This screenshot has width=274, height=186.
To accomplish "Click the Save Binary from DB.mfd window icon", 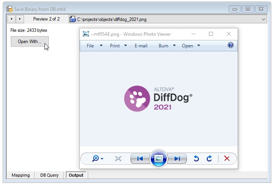I will tap(9, 9).
